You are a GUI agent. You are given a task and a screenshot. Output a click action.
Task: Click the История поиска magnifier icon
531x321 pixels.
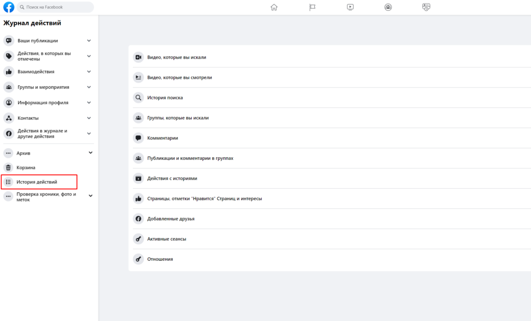pos(138,97)
